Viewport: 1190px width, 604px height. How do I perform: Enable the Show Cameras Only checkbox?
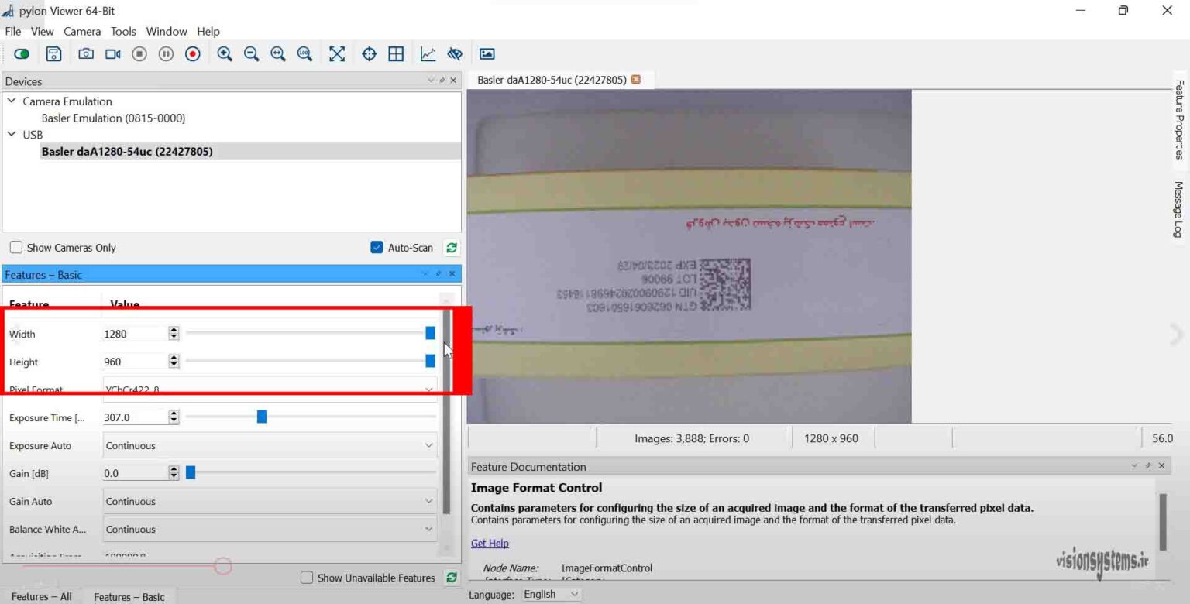coord(15,247)
